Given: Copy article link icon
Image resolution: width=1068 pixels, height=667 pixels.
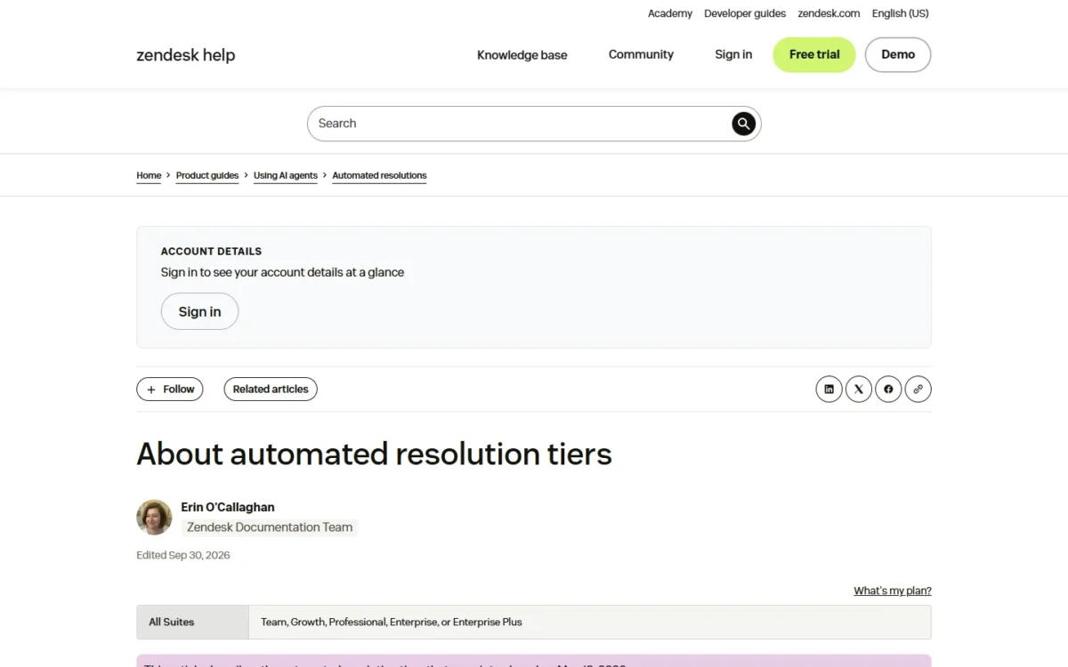Looking at the screenshot, I should click(x=918, y=389).
